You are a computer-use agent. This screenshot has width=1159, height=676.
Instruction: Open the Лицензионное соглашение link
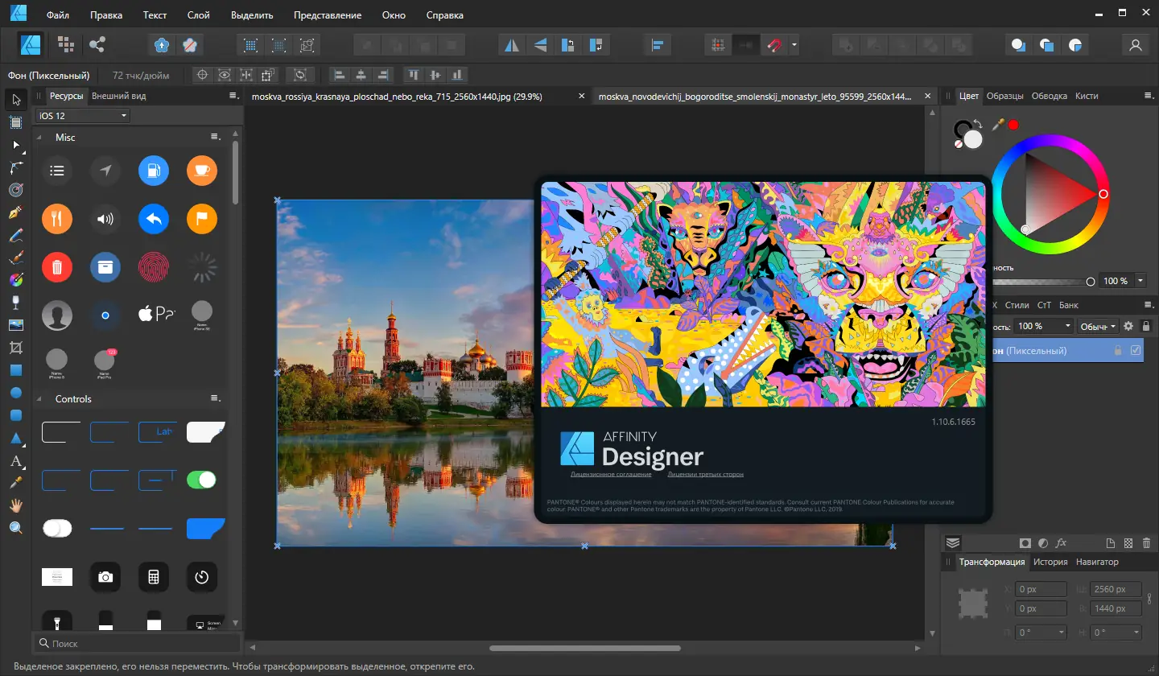(x=611, y=475)
